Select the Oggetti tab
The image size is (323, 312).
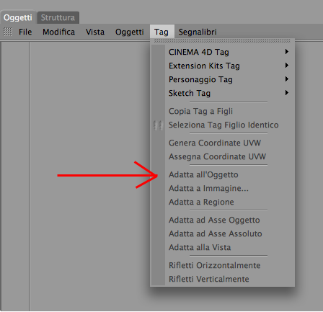tap(18, 17)
